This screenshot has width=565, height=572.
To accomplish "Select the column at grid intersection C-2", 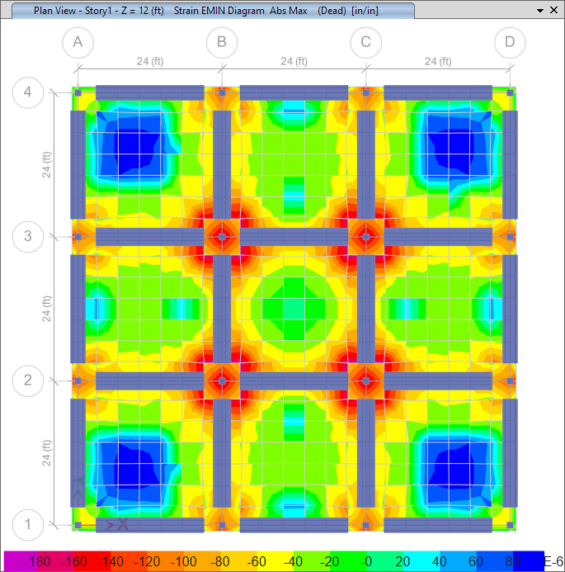I will [365, 381].
